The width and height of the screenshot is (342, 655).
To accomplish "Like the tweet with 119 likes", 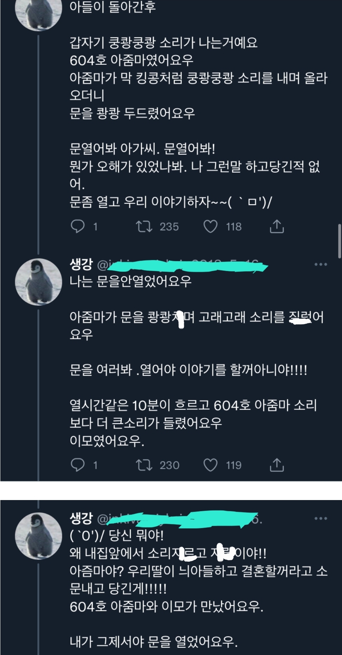I will click(211, 465).
